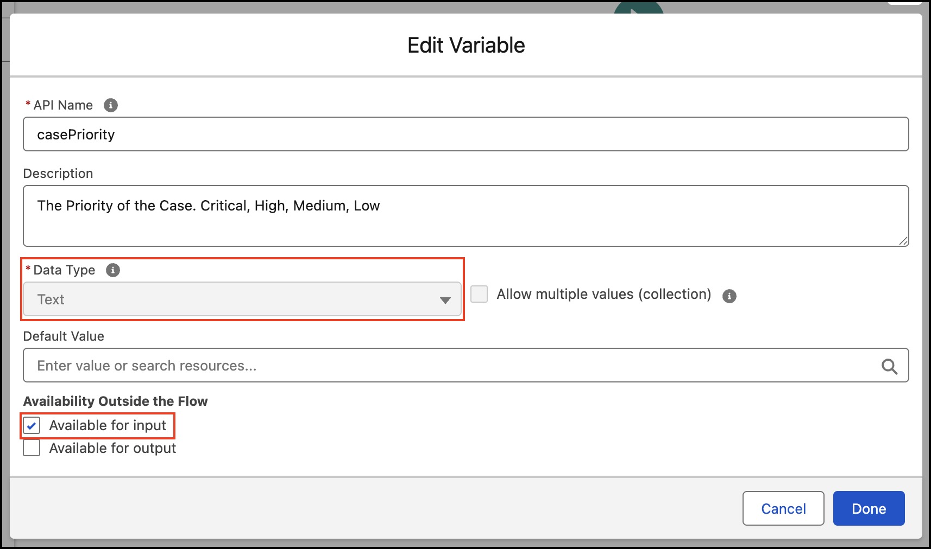Click the Available for output label

[x=112, y=448]
